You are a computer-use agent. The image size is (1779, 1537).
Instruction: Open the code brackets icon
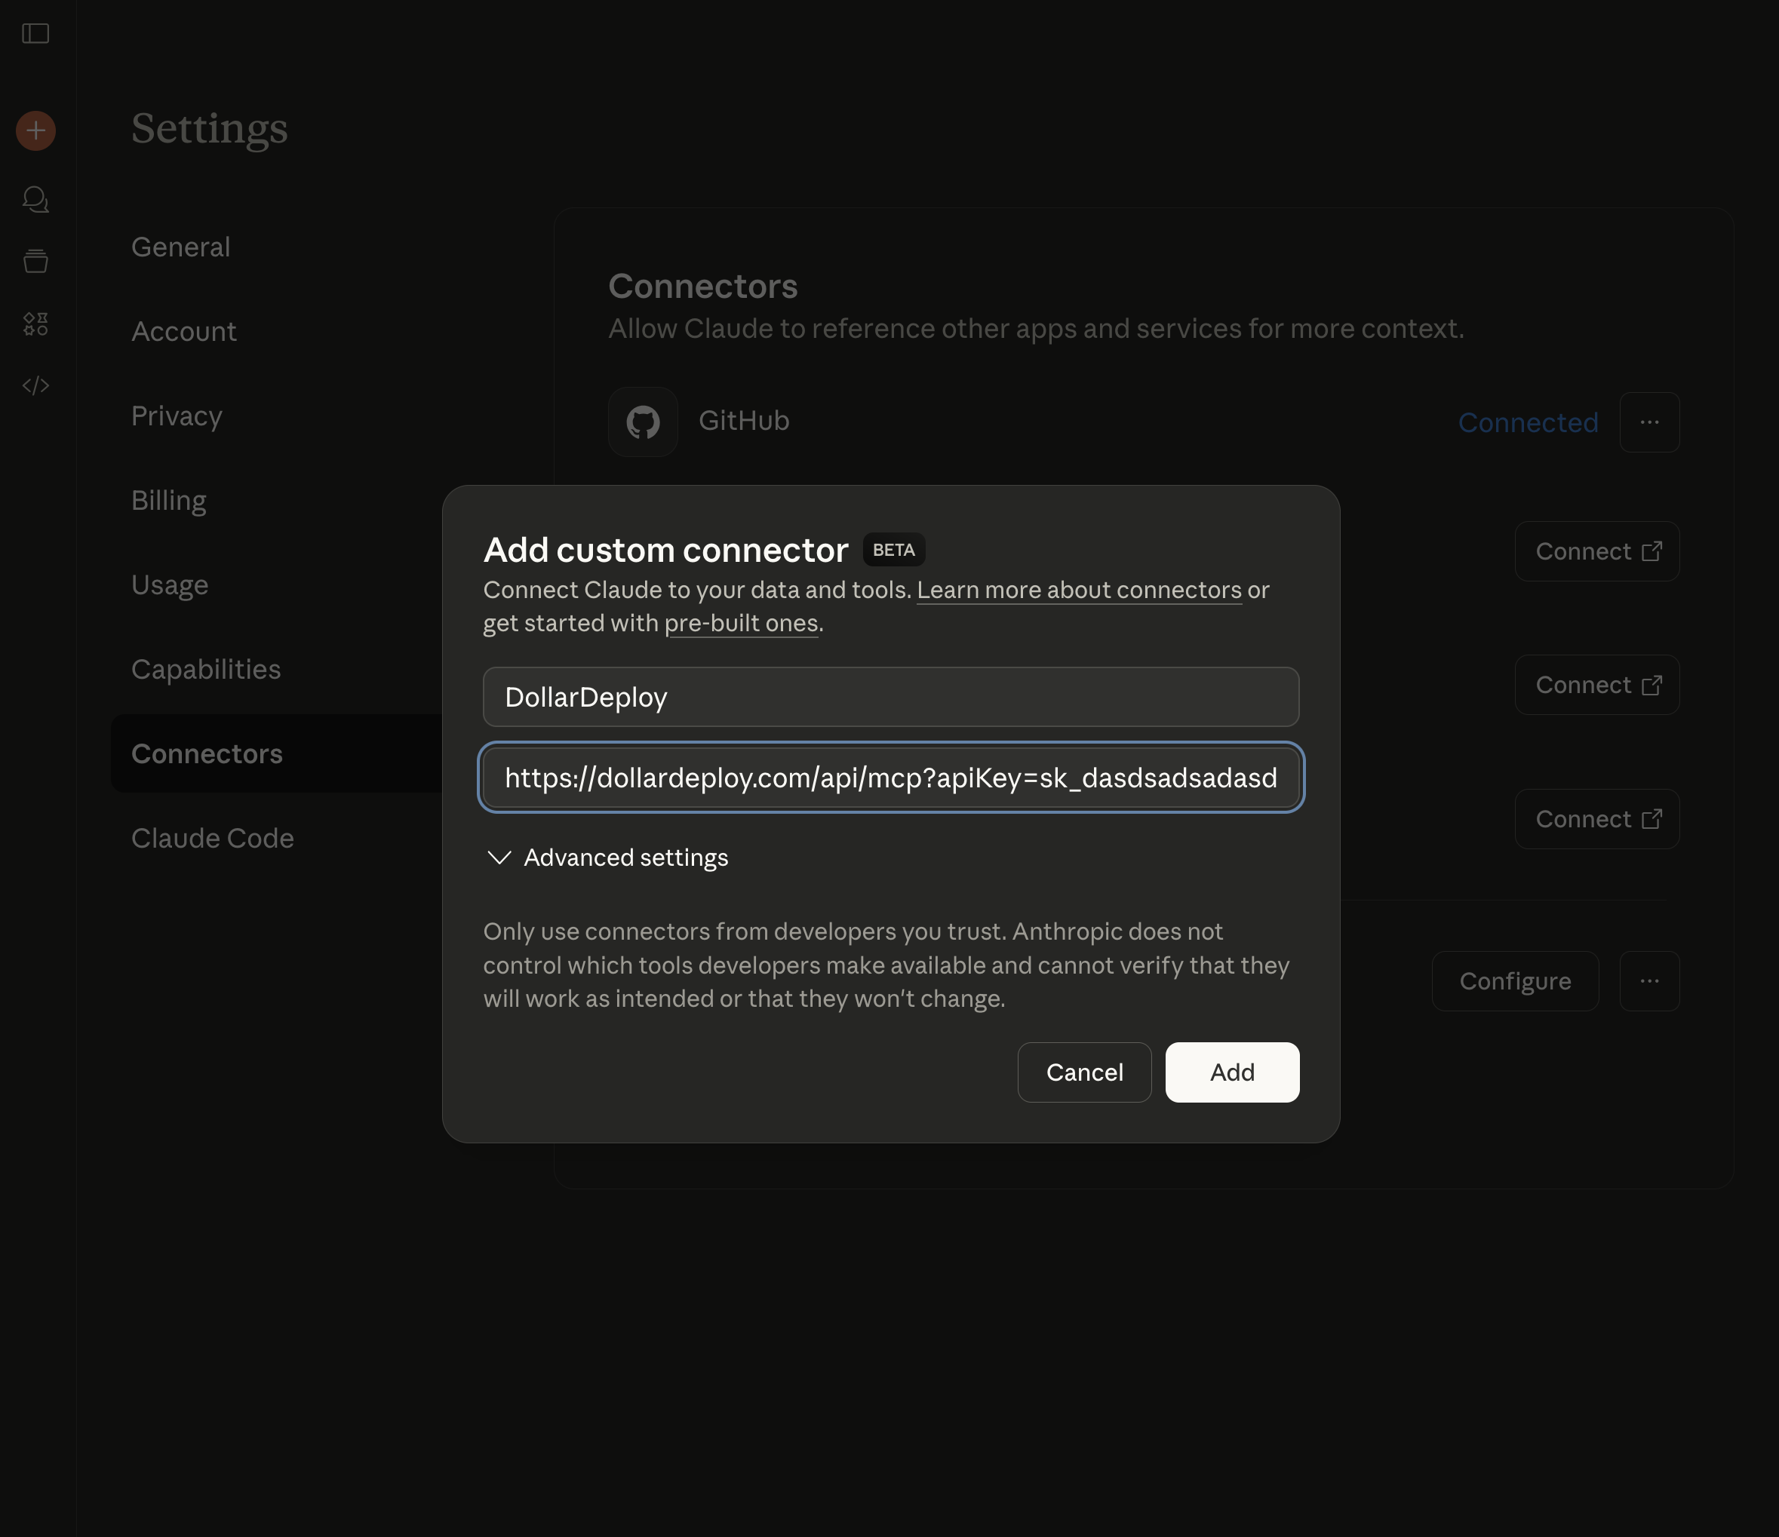(35, 386)
